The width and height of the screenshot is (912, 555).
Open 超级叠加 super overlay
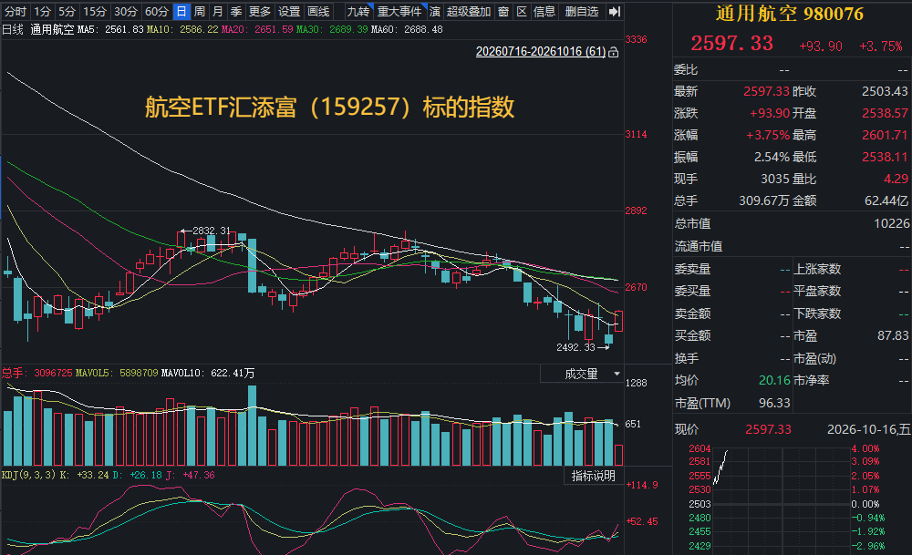click(469, 12)
